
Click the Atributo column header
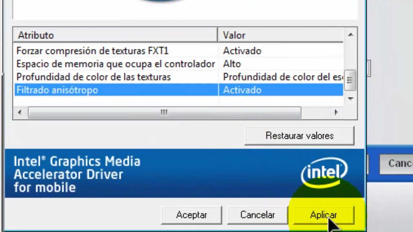pos(116,35)
